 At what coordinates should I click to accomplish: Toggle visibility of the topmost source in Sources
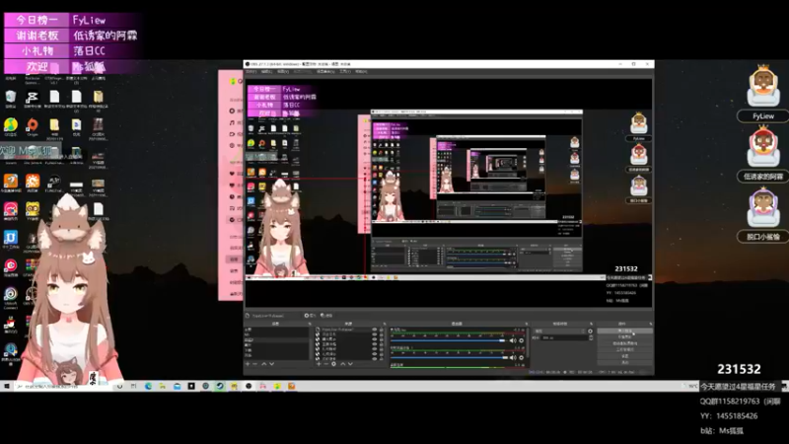coord(375,330)
